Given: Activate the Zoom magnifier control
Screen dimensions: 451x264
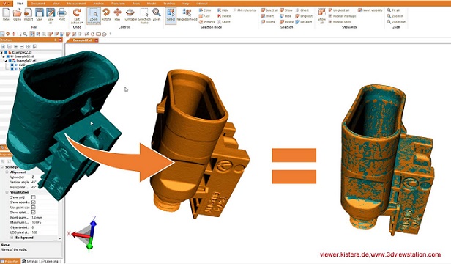Looking at the screenshot, I should [x=157, y=15].
